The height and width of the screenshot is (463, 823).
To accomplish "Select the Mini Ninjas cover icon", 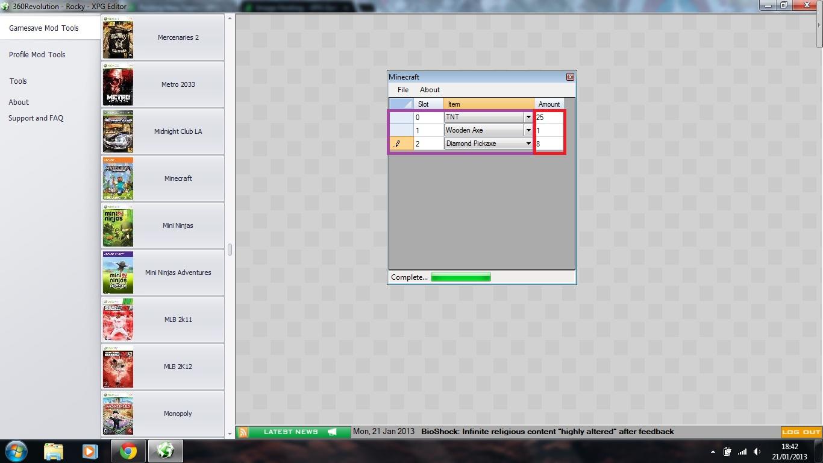I will pyautogui.click(x=118, y=225).
